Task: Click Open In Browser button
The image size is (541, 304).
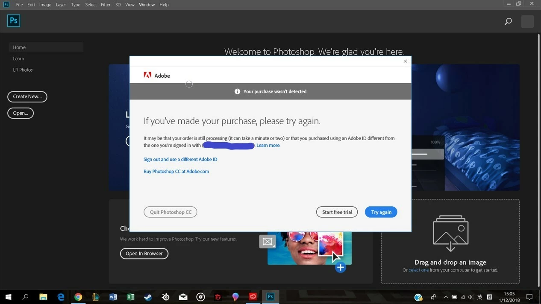Action: pos(144,254)
